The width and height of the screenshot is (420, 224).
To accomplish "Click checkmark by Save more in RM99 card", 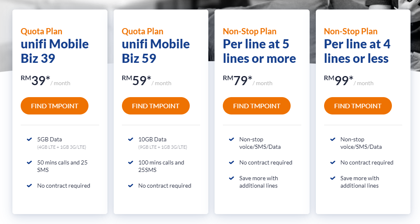I will click(333, 178).
